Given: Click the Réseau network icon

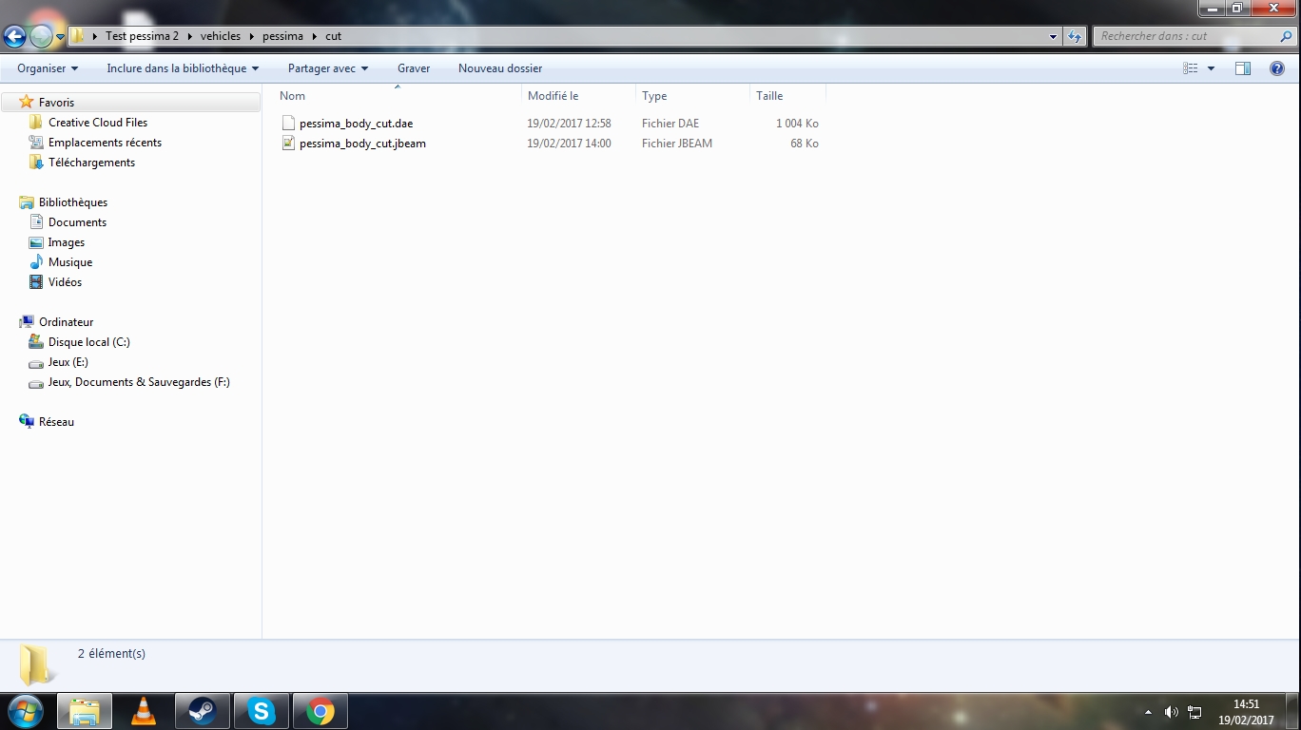Looking at the screenshot, I should click(27, 422).
